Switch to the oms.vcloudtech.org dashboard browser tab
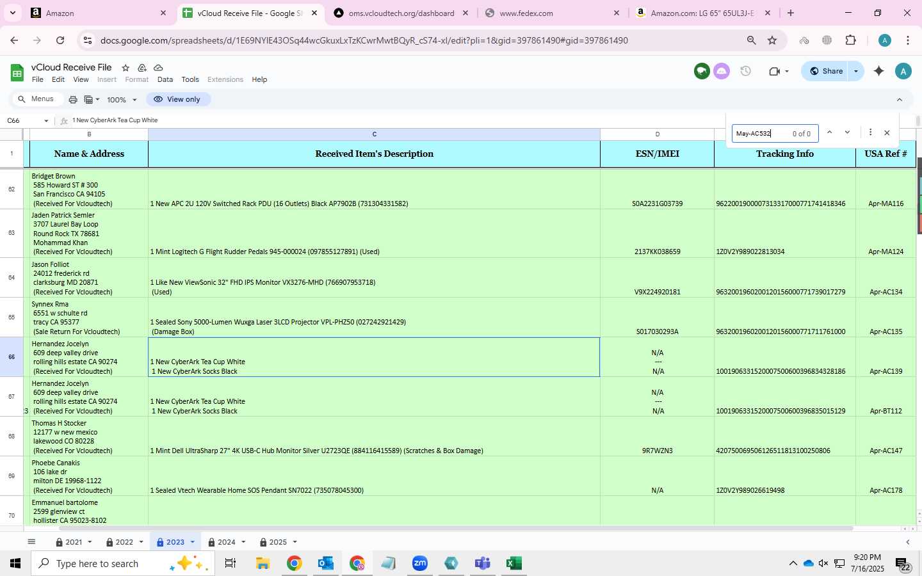Viewport: 922px width, 576px height. coord(401,13)
